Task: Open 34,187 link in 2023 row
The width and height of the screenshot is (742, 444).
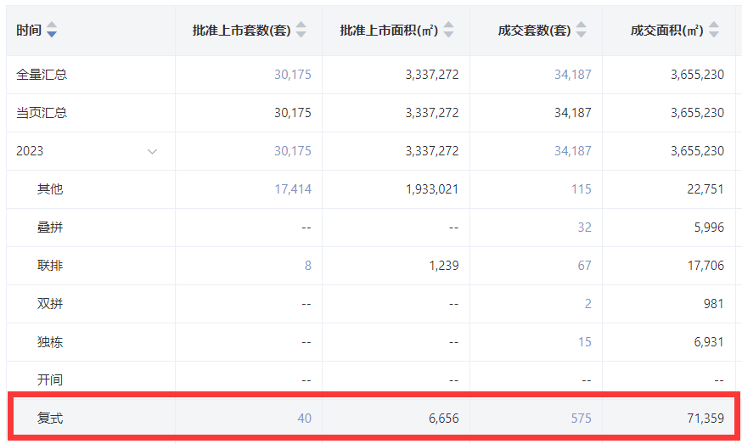Action: (572, 151)
